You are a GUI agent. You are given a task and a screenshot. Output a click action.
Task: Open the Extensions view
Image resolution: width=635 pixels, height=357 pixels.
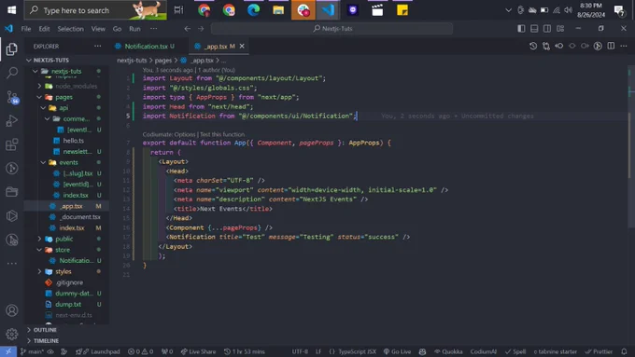[12, 144]
